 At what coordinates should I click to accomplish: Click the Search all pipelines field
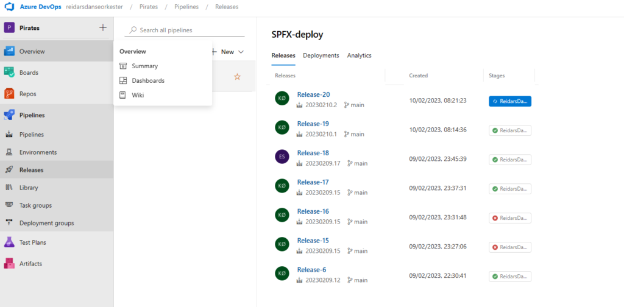coord(185,30)
